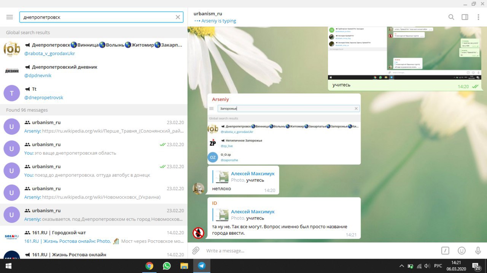This screenshot has width=487, height=273.
Task: Click the job channel avatar icon
Action: (12, 49)
